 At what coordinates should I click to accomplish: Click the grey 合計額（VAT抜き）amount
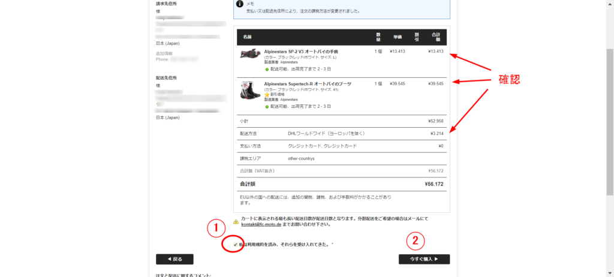click(436, 171)
